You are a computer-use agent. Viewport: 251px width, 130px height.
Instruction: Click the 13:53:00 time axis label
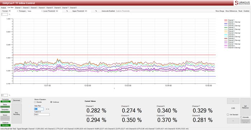[128, 86]
